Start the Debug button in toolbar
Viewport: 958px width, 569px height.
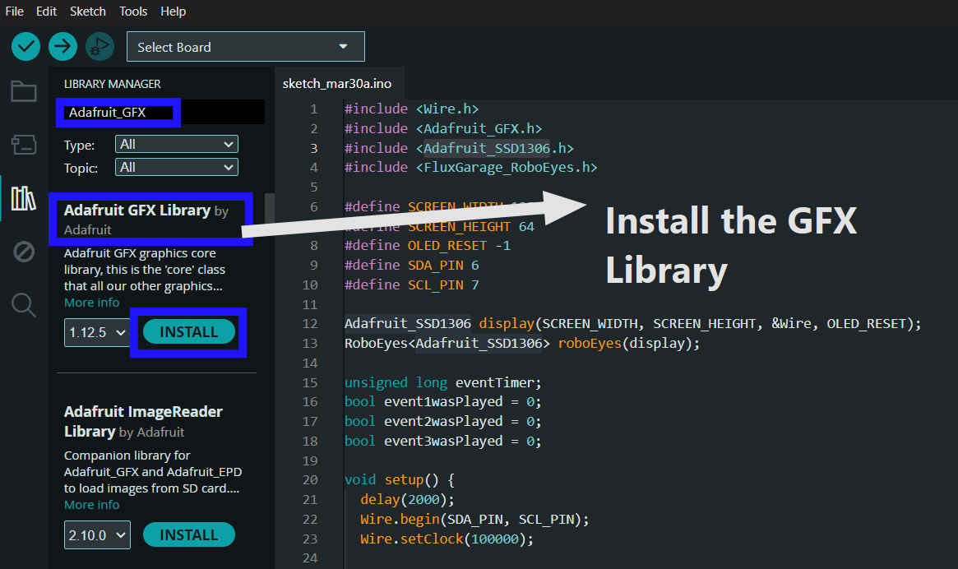pyautogui.click(x=100, y=46)
